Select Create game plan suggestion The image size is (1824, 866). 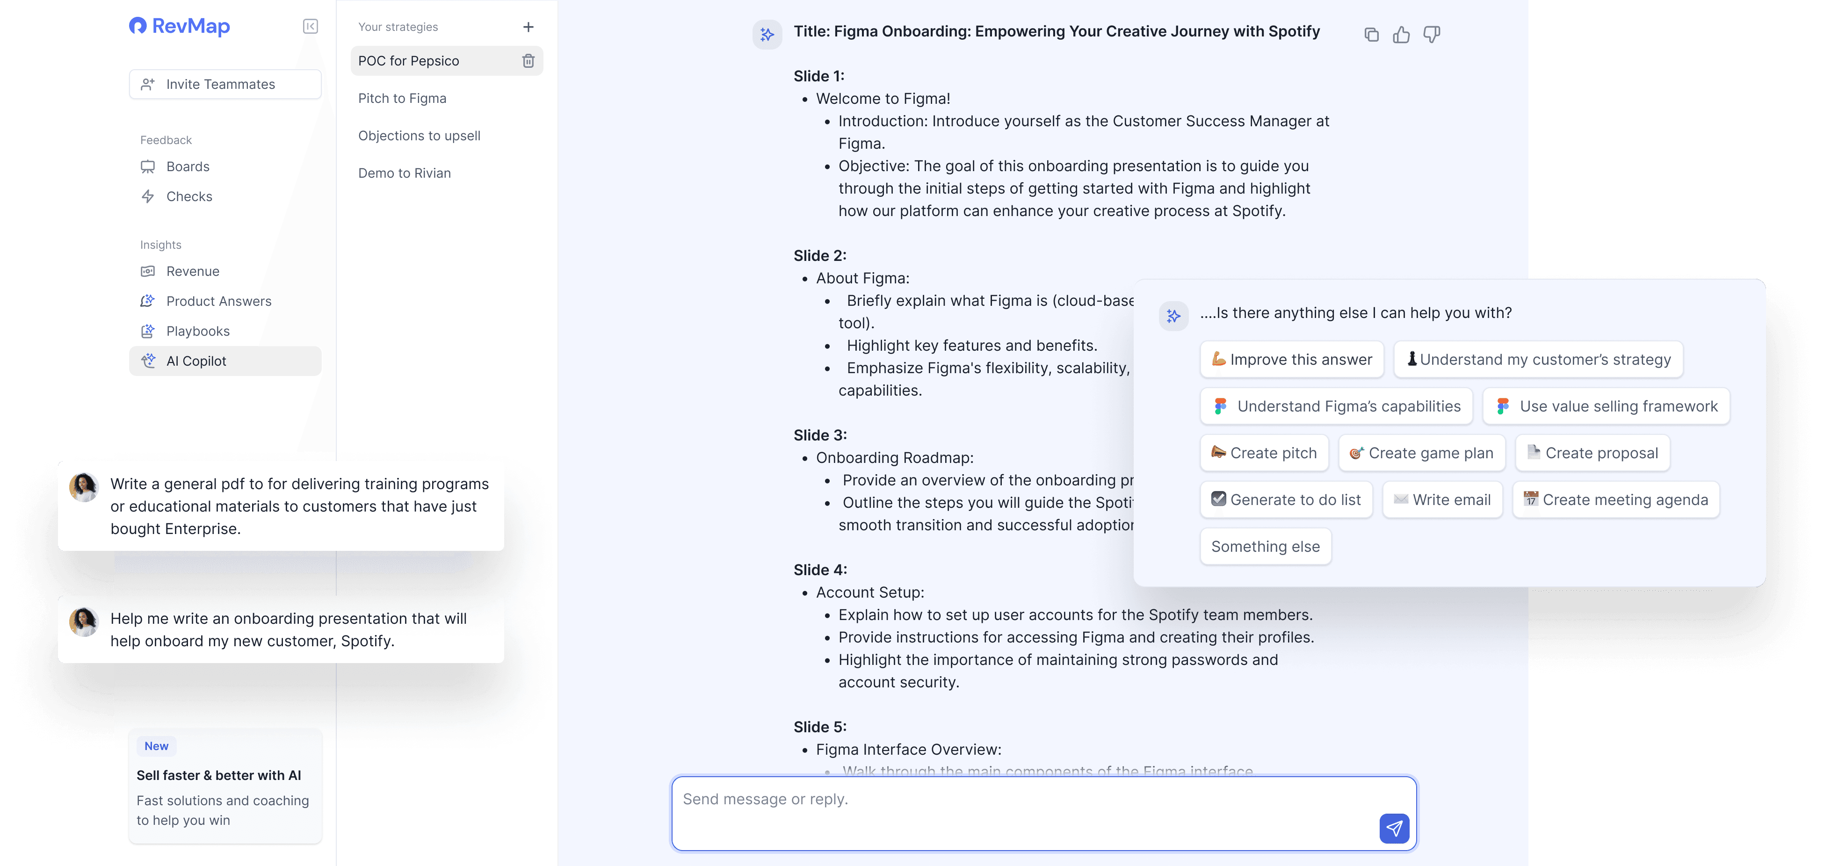tap(1421, 453)
